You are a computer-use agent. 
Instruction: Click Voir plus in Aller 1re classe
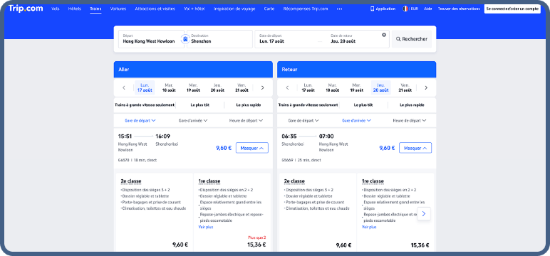[x=206, y=227]
